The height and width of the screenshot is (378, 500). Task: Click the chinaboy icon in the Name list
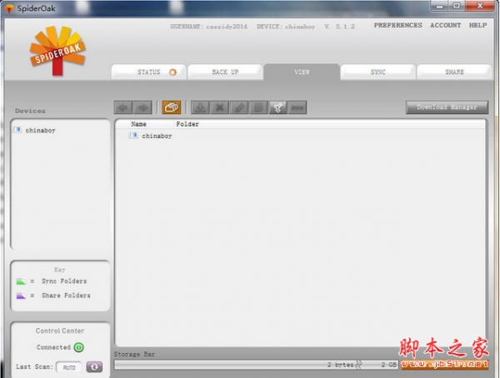[x=132, y=136]
